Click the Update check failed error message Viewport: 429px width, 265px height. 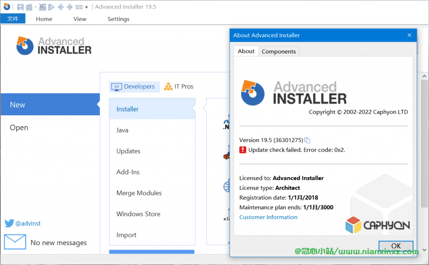(x=297, y=150)
